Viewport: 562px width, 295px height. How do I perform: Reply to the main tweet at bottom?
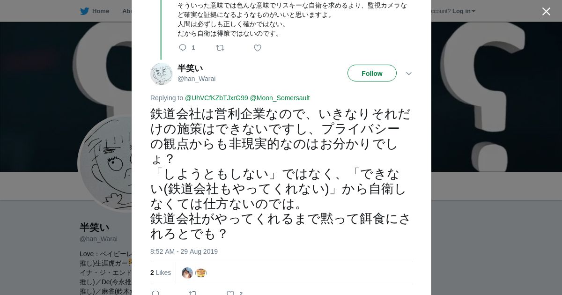(x=155, y=293)
